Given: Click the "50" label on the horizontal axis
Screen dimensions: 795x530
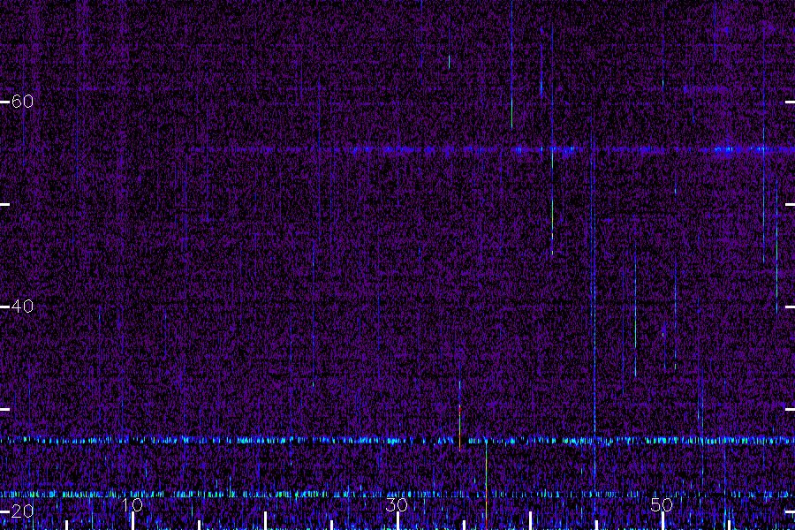Looking at the screenshot, I should 662,505.
